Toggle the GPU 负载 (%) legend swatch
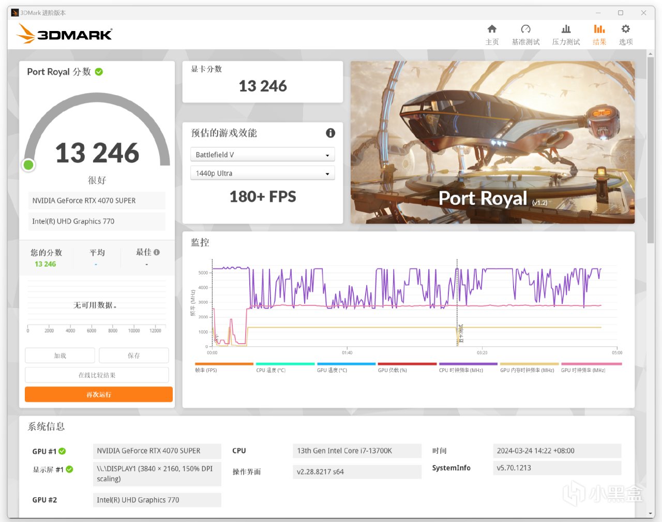This screenshot has width=662, height=522. click(407, 364)
